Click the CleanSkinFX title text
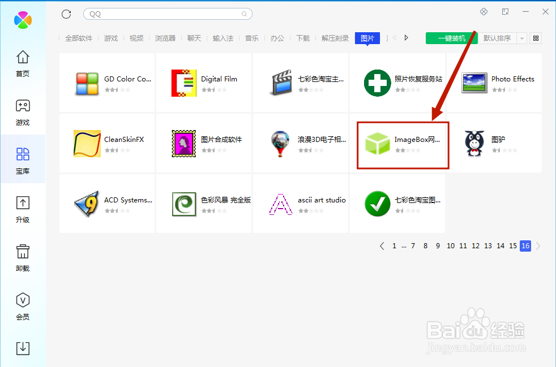556x367 pixels. 124,140
